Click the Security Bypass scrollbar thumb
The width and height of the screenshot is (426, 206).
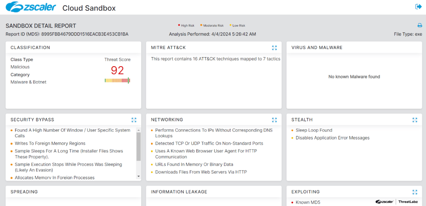click(138, 146)
